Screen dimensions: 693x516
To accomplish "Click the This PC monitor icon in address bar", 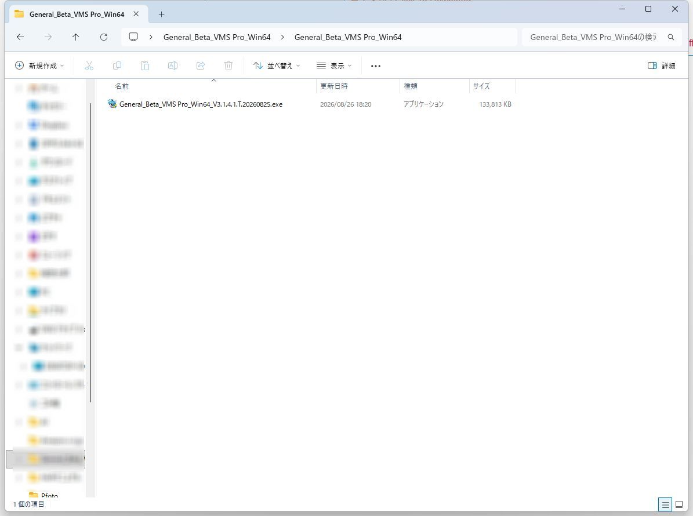I will click(x=133, y=37).
